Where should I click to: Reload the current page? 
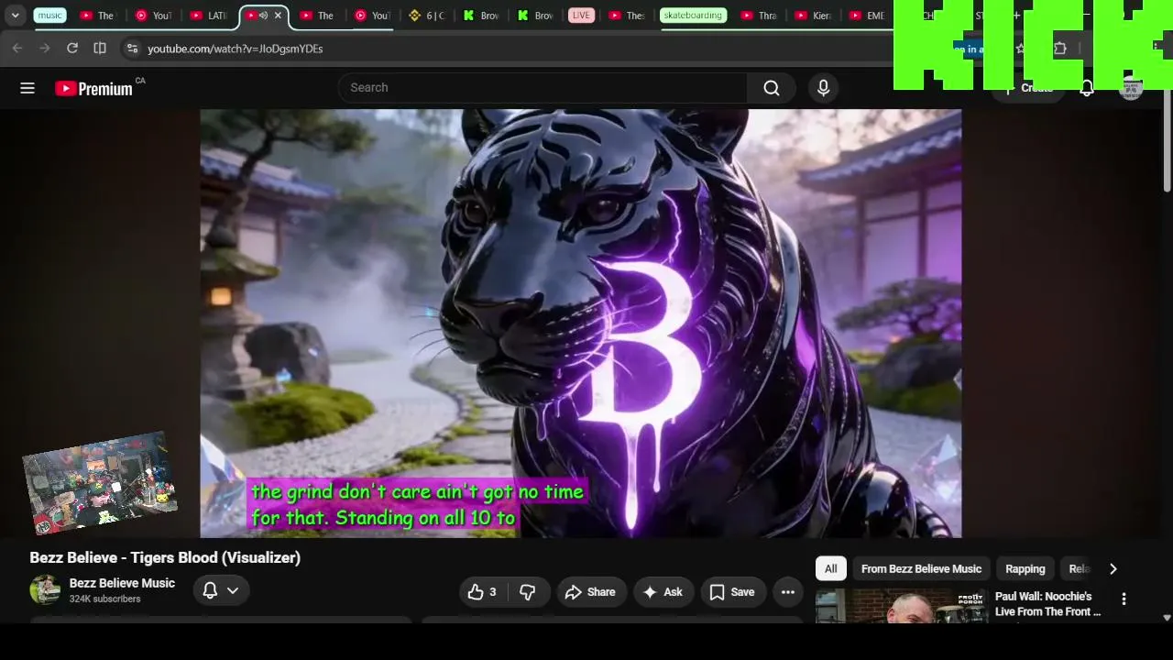[72, 49]
